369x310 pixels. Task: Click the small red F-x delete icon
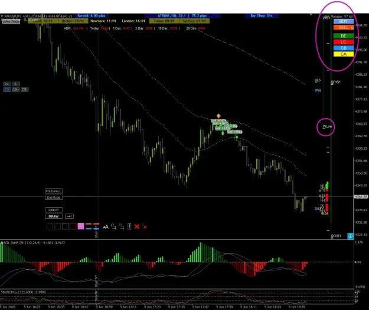coord(144,227)
